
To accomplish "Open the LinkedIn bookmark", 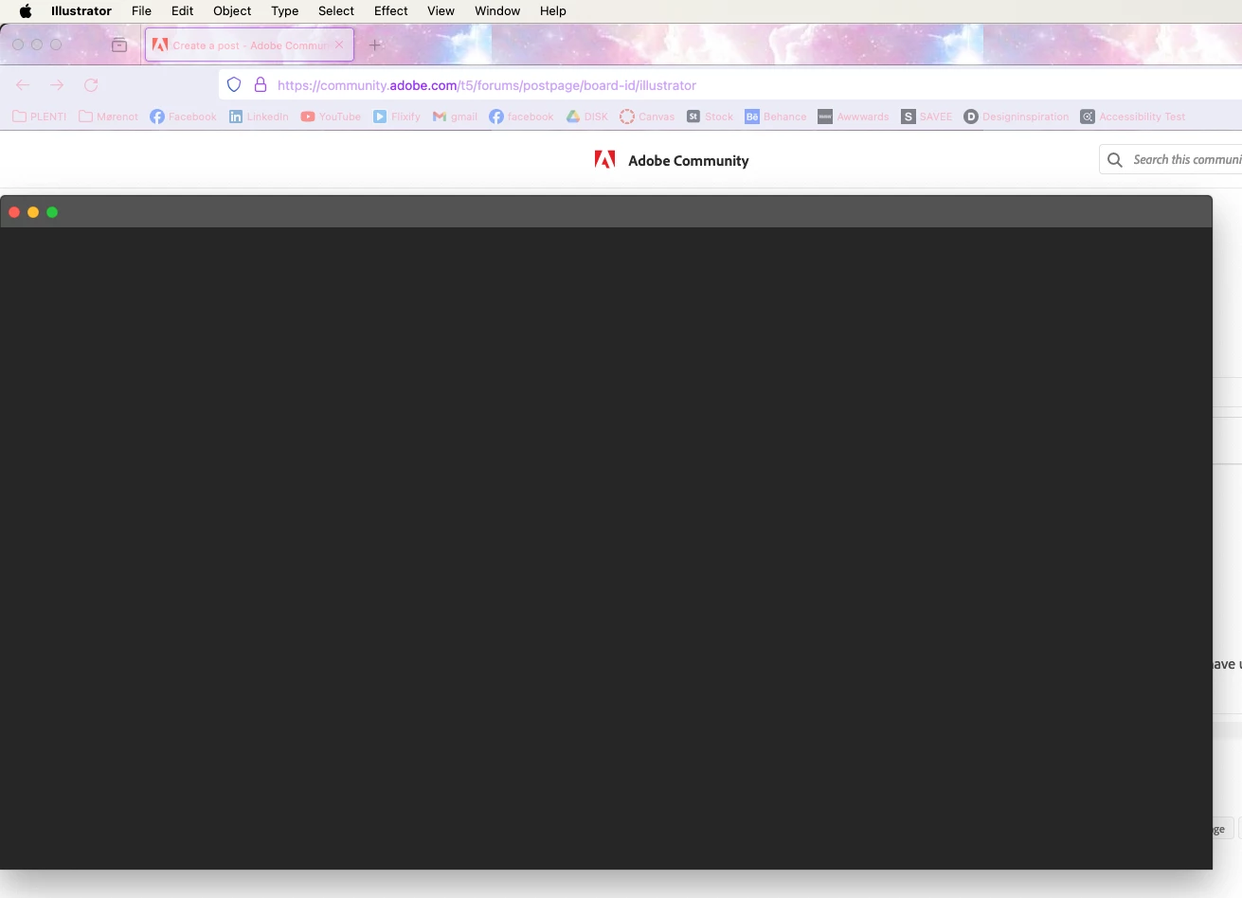I will (259, 117).
